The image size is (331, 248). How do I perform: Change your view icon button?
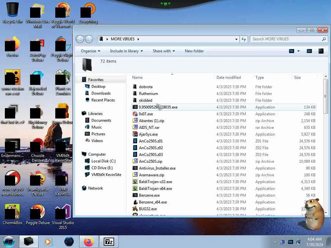pyautogui.click(x=292, y=51)
